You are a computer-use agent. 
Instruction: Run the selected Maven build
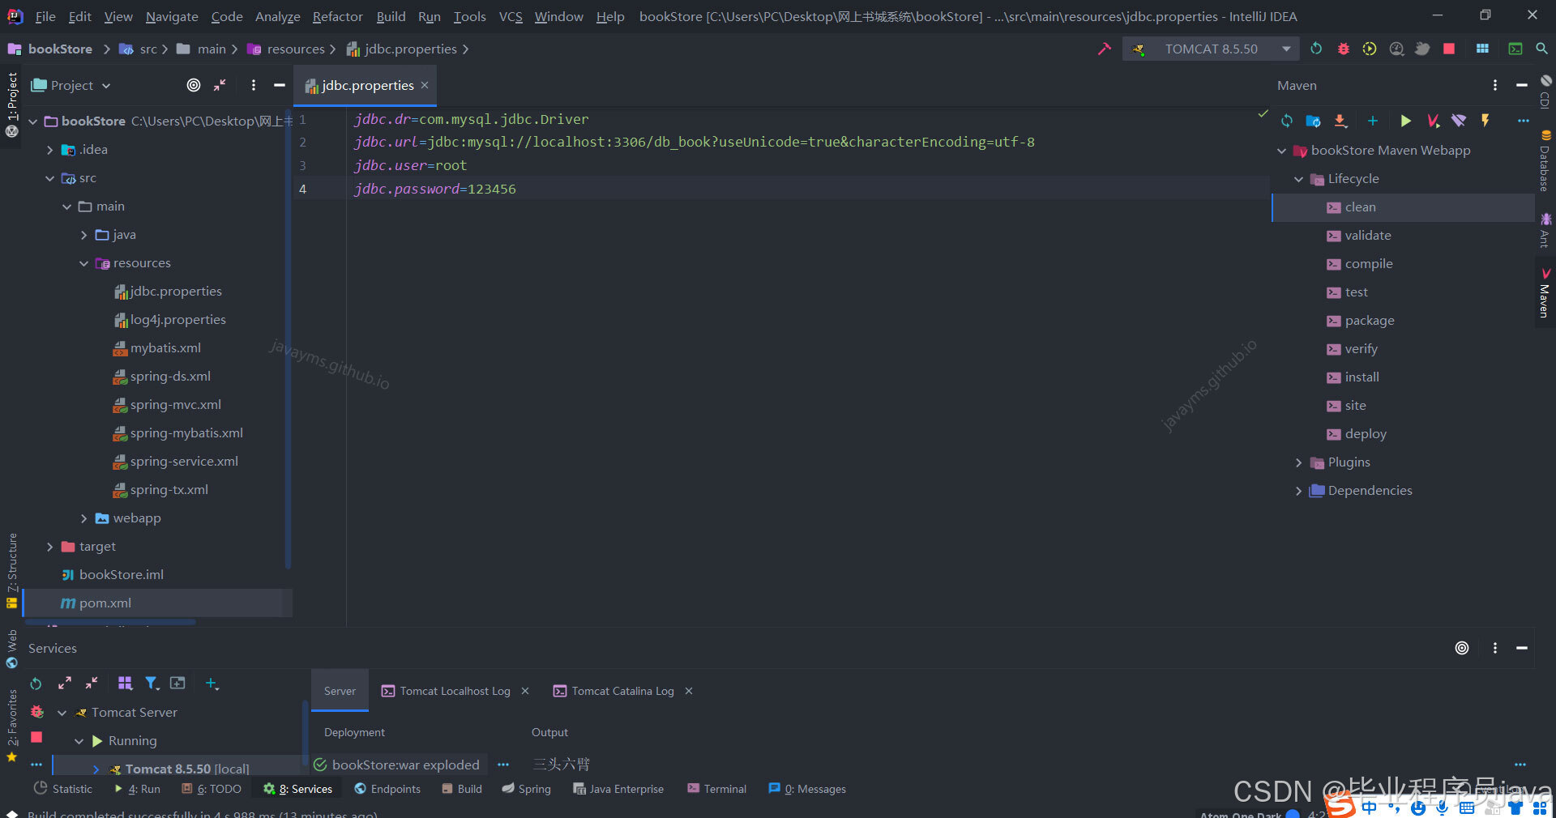point(1405,121)
